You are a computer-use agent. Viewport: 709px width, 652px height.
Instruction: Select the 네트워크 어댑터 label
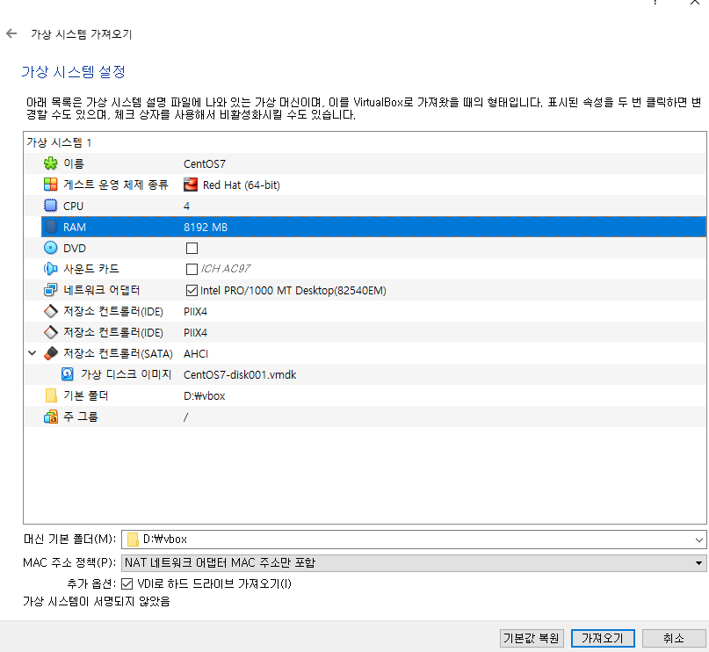pyautogui.click(x=102, y=290)
